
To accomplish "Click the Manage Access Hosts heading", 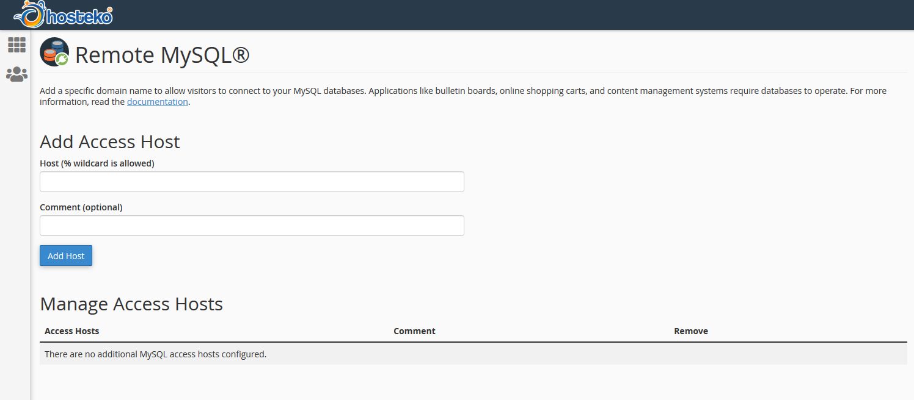I will [131, 304].
